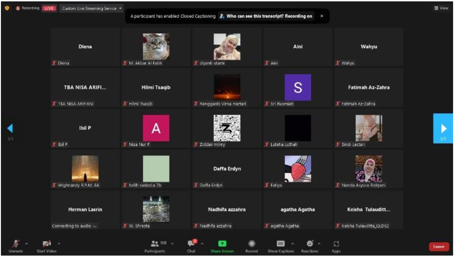454x256 pixels.
Task: Open the View menu
Action: (x=441, y=8)
